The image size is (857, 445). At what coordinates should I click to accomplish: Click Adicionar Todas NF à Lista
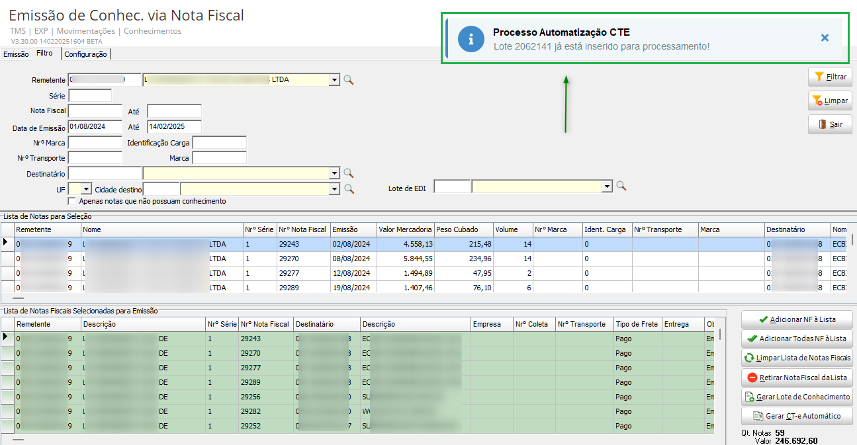[x=797, y=339]
